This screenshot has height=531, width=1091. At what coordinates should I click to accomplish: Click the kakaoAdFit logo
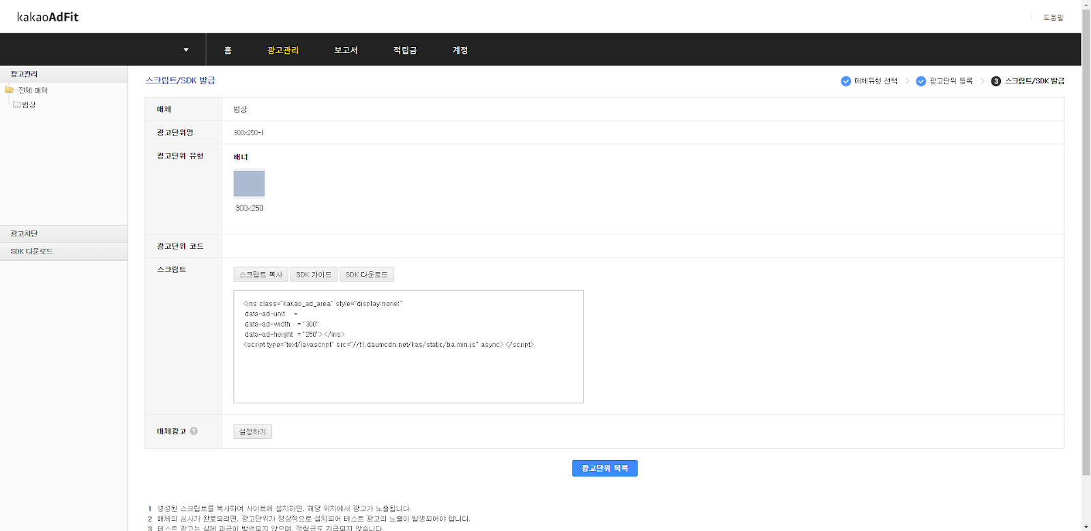point(48,17)
